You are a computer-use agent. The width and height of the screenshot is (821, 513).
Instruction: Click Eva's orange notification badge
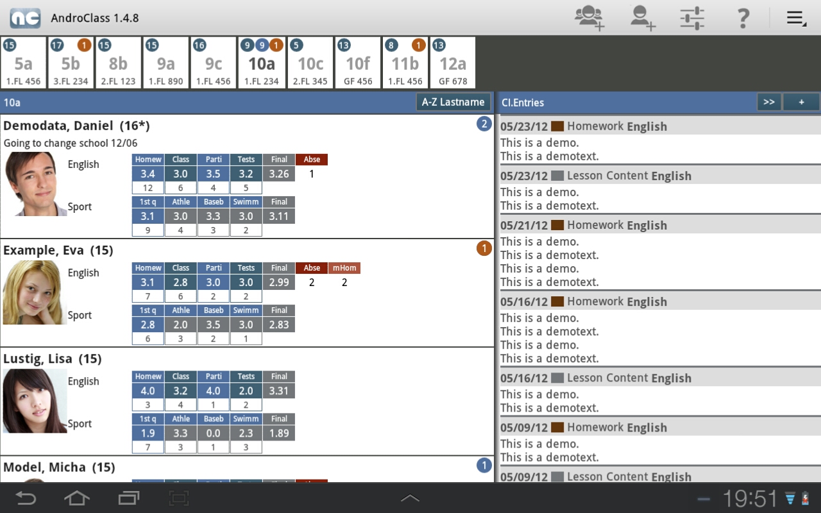tap(484, 248)
